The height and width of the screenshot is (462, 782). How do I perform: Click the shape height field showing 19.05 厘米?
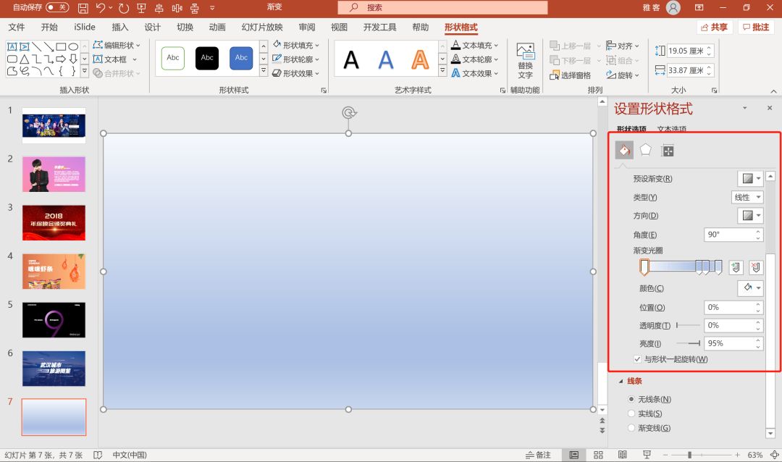(690, 51)
